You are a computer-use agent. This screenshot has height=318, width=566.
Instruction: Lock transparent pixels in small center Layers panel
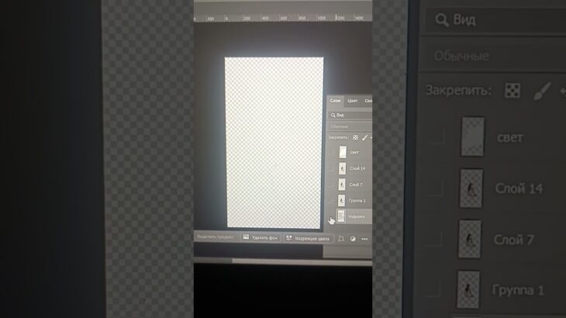[x=355, y=137]
